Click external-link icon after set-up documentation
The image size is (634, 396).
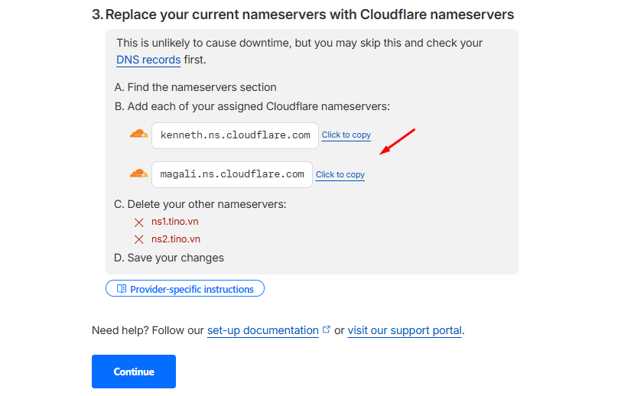327,329
